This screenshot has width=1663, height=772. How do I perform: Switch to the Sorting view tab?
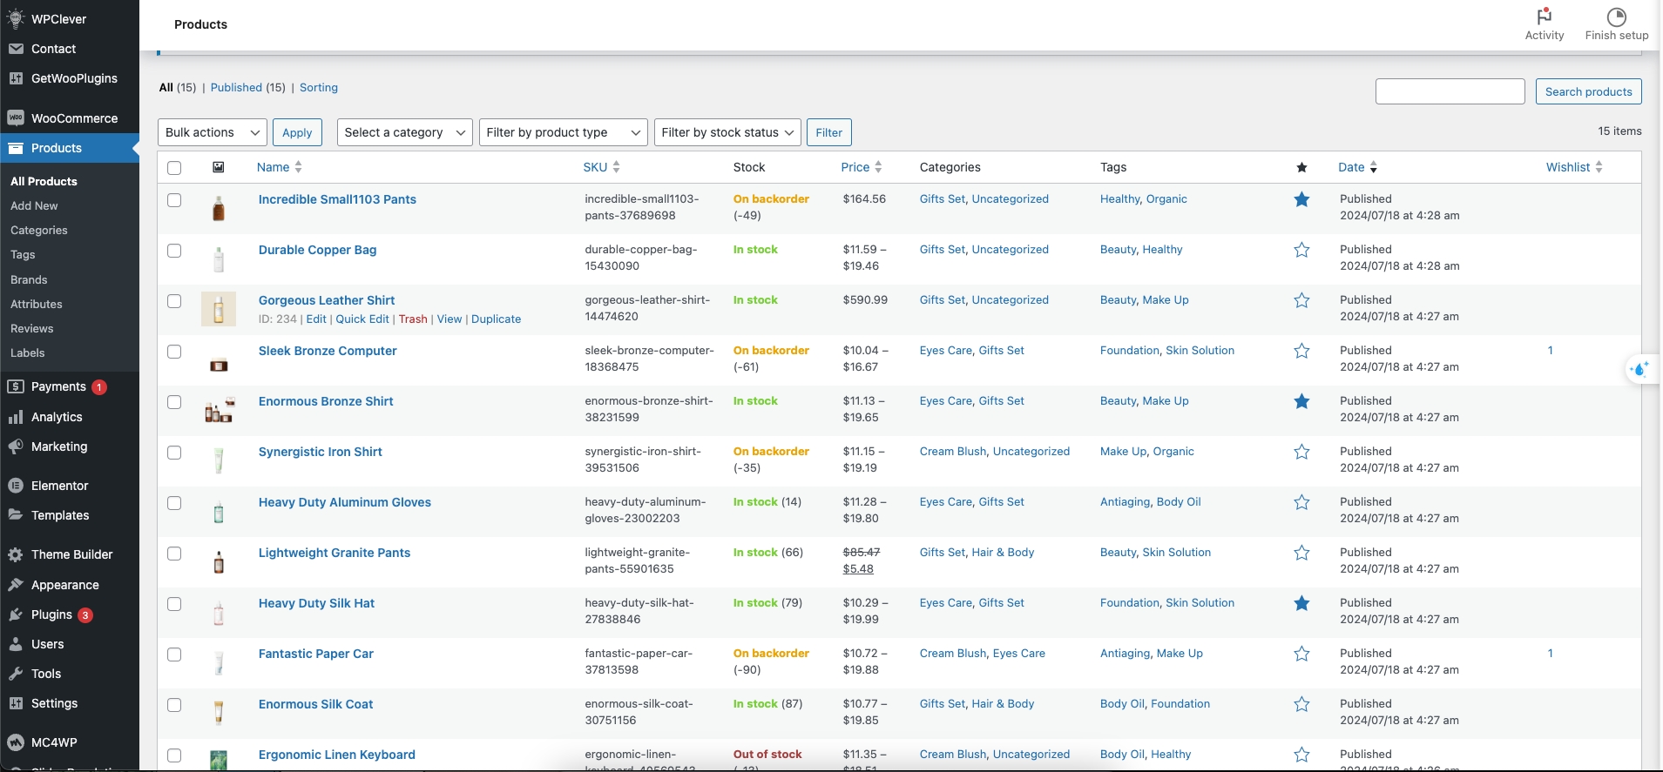[318, 88]
